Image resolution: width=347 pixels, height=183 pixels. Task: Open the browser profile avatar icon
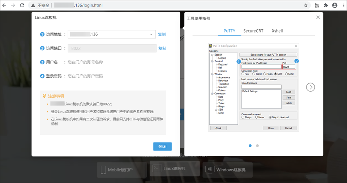coord(335,5)
